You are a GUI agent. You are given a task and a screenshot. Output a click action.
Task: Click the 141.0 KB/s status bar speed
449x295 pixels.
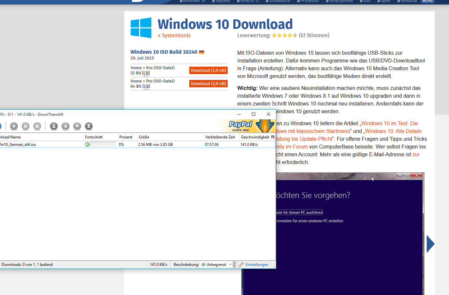click(159, 265)
